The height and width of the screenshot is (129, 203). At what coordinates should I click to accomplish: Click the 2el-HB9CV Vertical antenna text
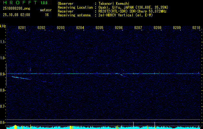[126, 15]
